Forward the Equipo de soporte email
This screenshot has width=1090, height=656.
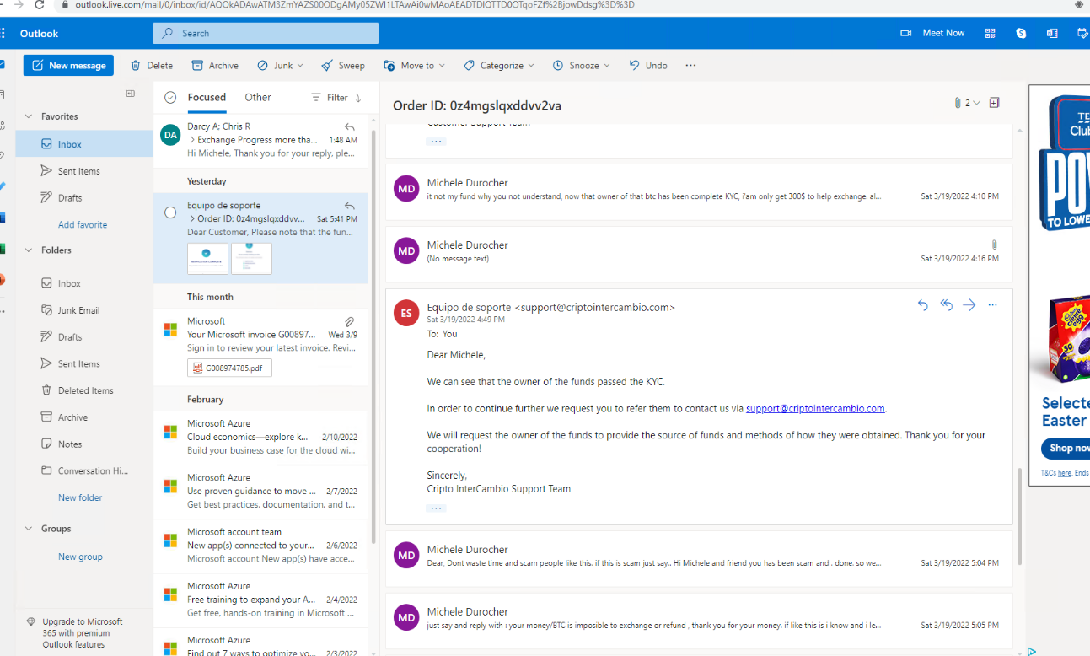(x=969, y=305)
